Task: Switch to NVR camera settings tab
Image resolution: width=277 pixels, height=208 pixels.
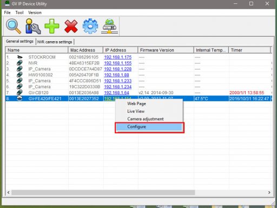Action: [x=55, y=42]
